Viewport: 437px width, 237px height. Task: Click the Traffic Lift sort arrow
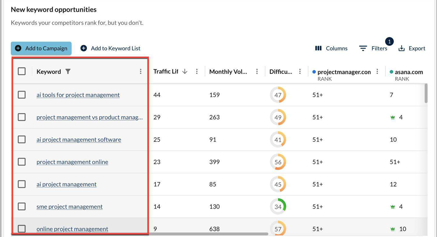coord(185,72)
